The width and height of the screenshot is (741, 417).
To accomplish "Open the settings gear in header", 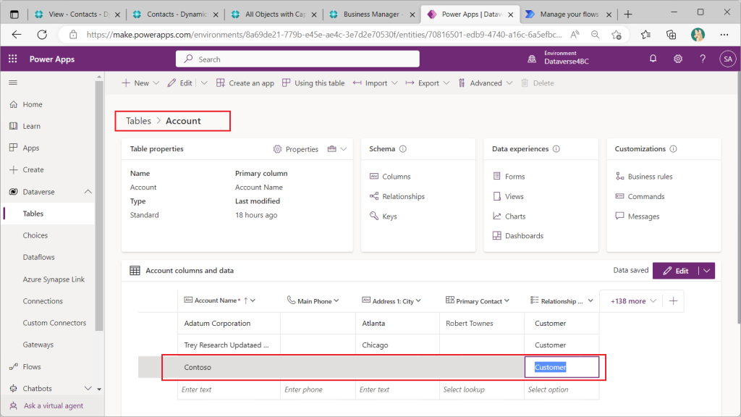I will pos(678,59).
